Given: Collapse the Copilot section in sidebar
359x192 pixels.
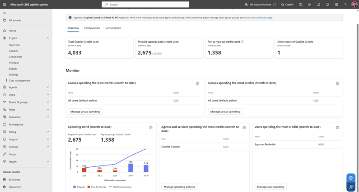Looking at the screenshot, I should [48, 38].
